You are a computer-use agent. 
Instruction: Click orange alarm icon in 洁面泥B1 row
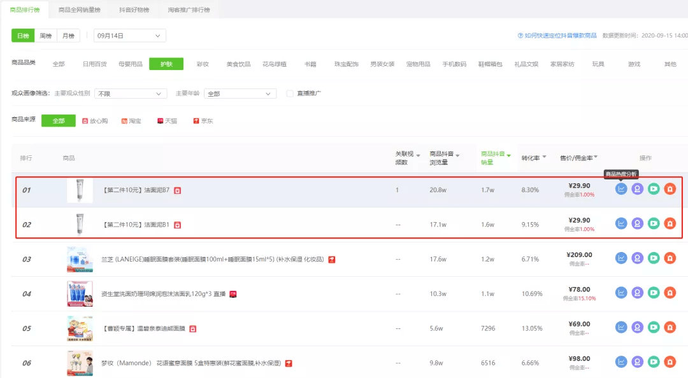[x=670, y=223]
